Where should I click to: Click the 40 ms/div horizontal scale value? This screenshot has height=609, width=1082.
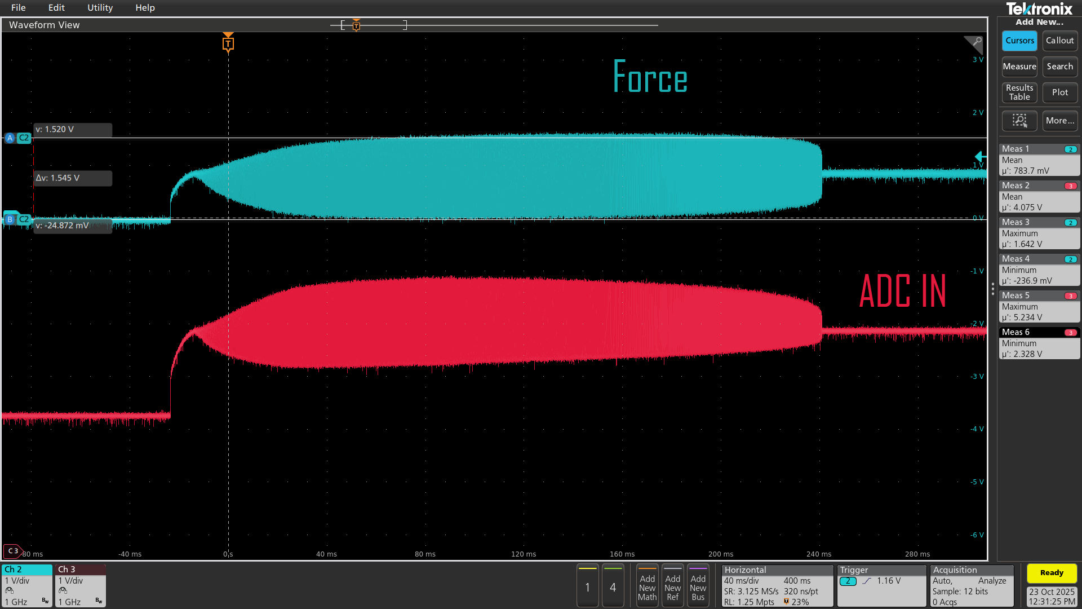pos(741,581)
